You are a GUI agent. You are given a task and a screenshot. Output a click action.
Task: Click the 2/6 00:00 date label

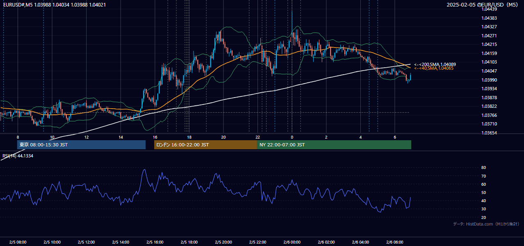(292, 242)
